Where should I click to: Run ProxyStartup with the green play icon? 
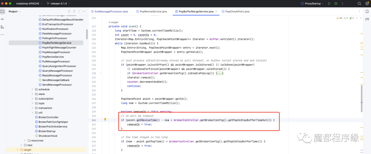point(329,3)
